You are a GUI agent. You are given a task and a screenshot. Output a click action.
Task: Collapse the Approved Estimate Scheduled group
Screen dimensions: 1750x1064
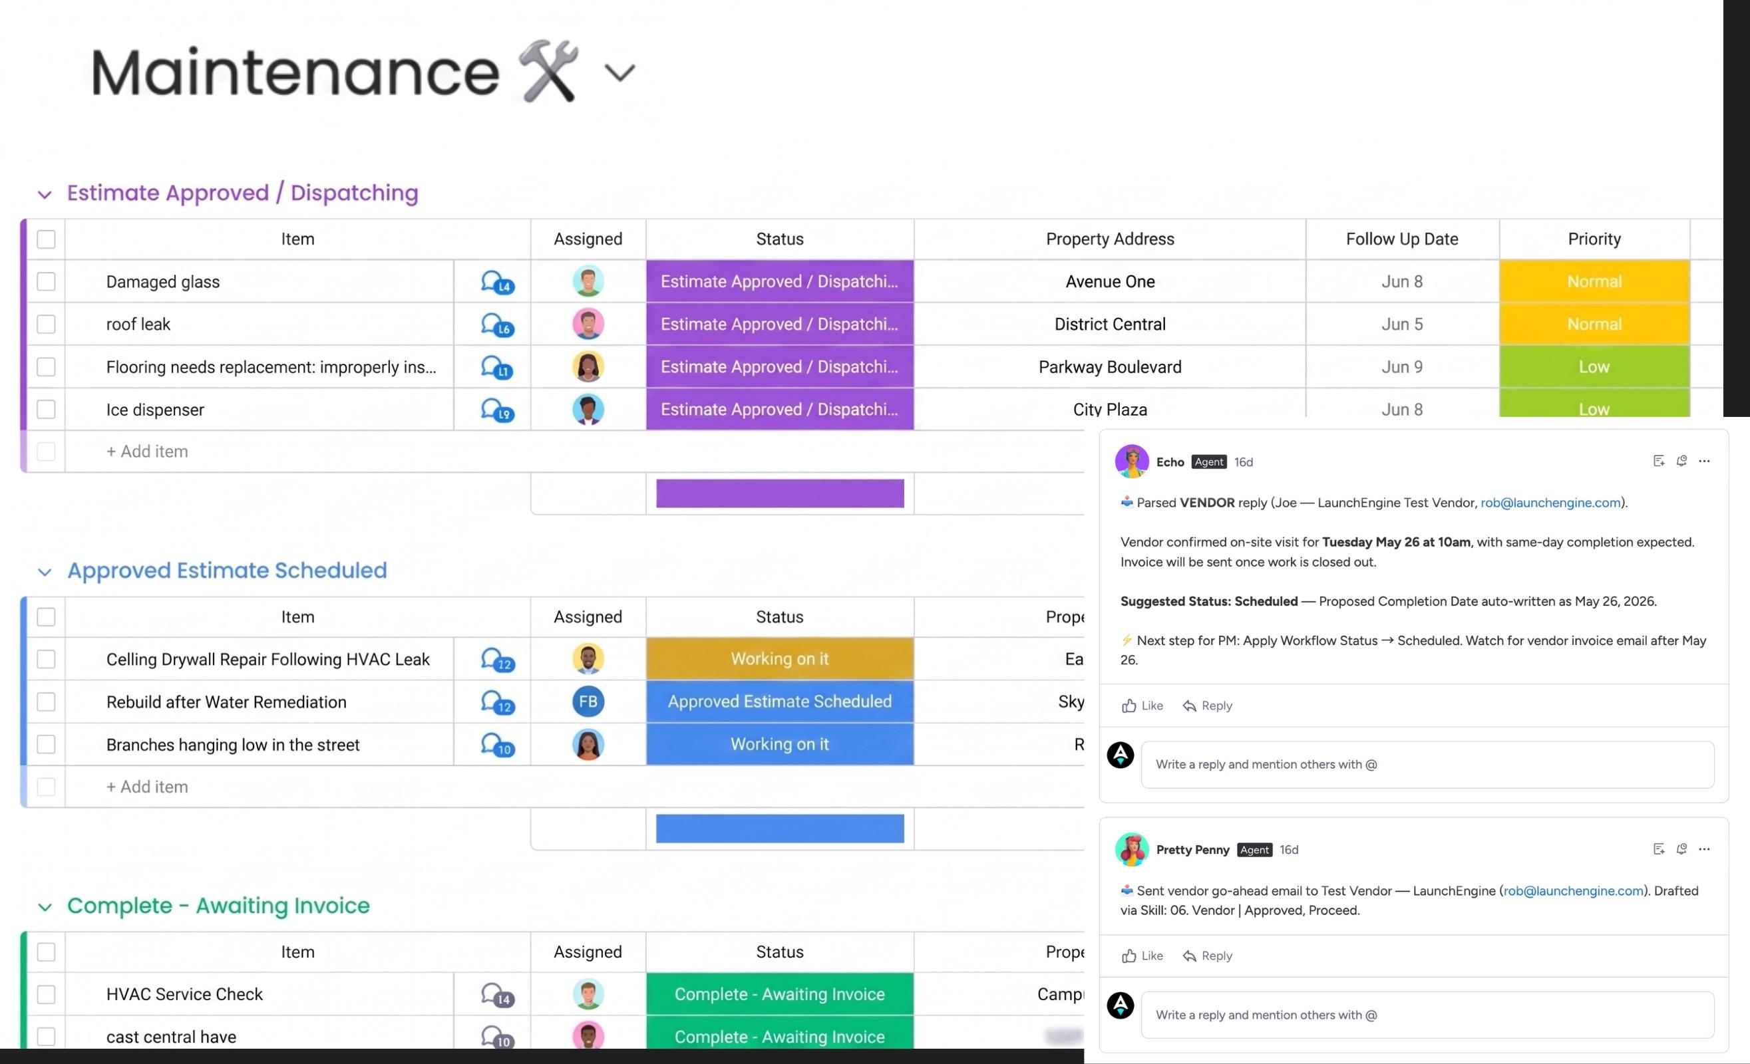[45, 572]
